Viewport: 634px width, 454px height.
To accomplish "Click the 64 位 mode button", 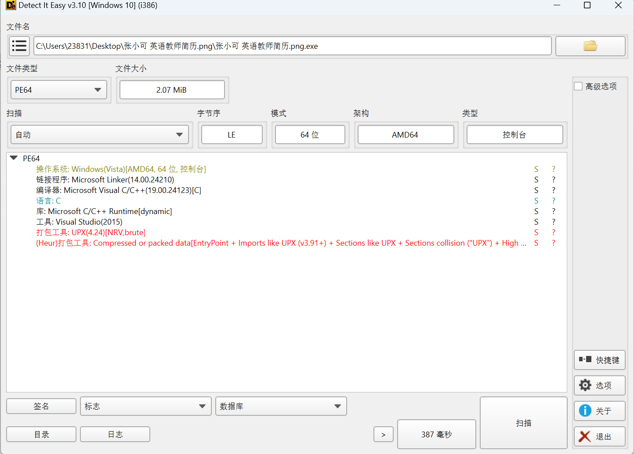I will point(310,135).
